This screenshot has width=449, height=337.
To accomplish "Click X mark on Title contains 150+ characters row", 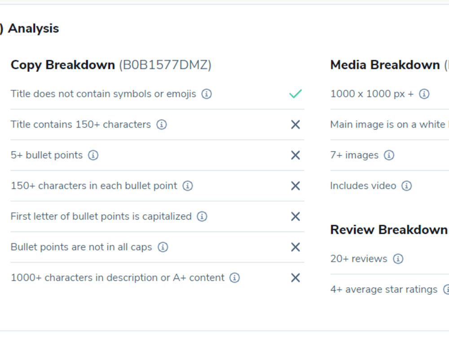I will click(295, 124).
